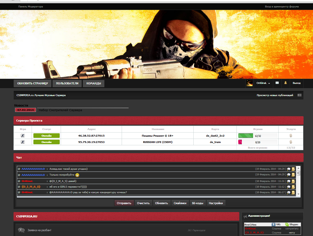
Task: Edit the chat message from 18 Февраль 11:31
Action: (293, 181)
